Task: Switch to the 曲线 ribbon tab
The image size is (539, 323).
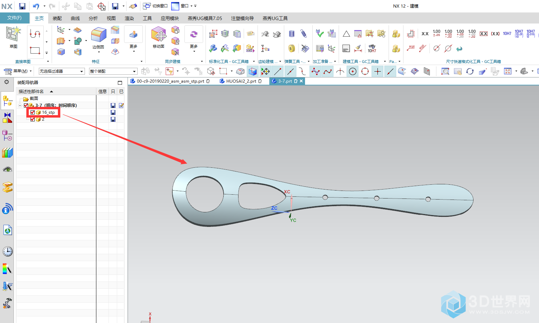Action: tap(75, 18)
